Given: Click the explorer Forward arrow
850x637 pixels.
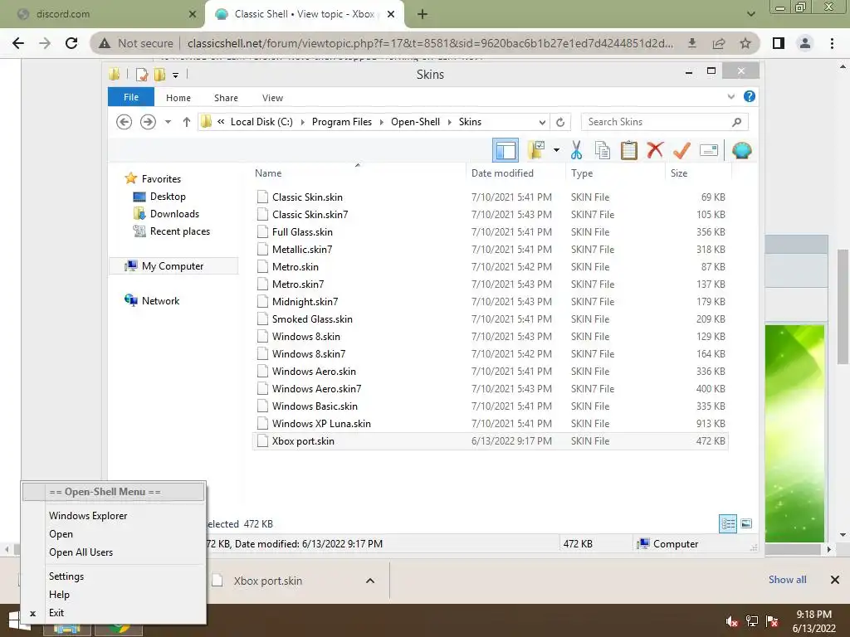Looking at the screenshot, I should 148,122.
